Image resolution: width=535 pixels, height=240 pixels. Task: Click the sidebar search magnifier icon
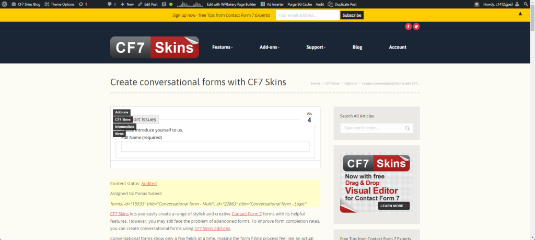[x=407, y=128]
